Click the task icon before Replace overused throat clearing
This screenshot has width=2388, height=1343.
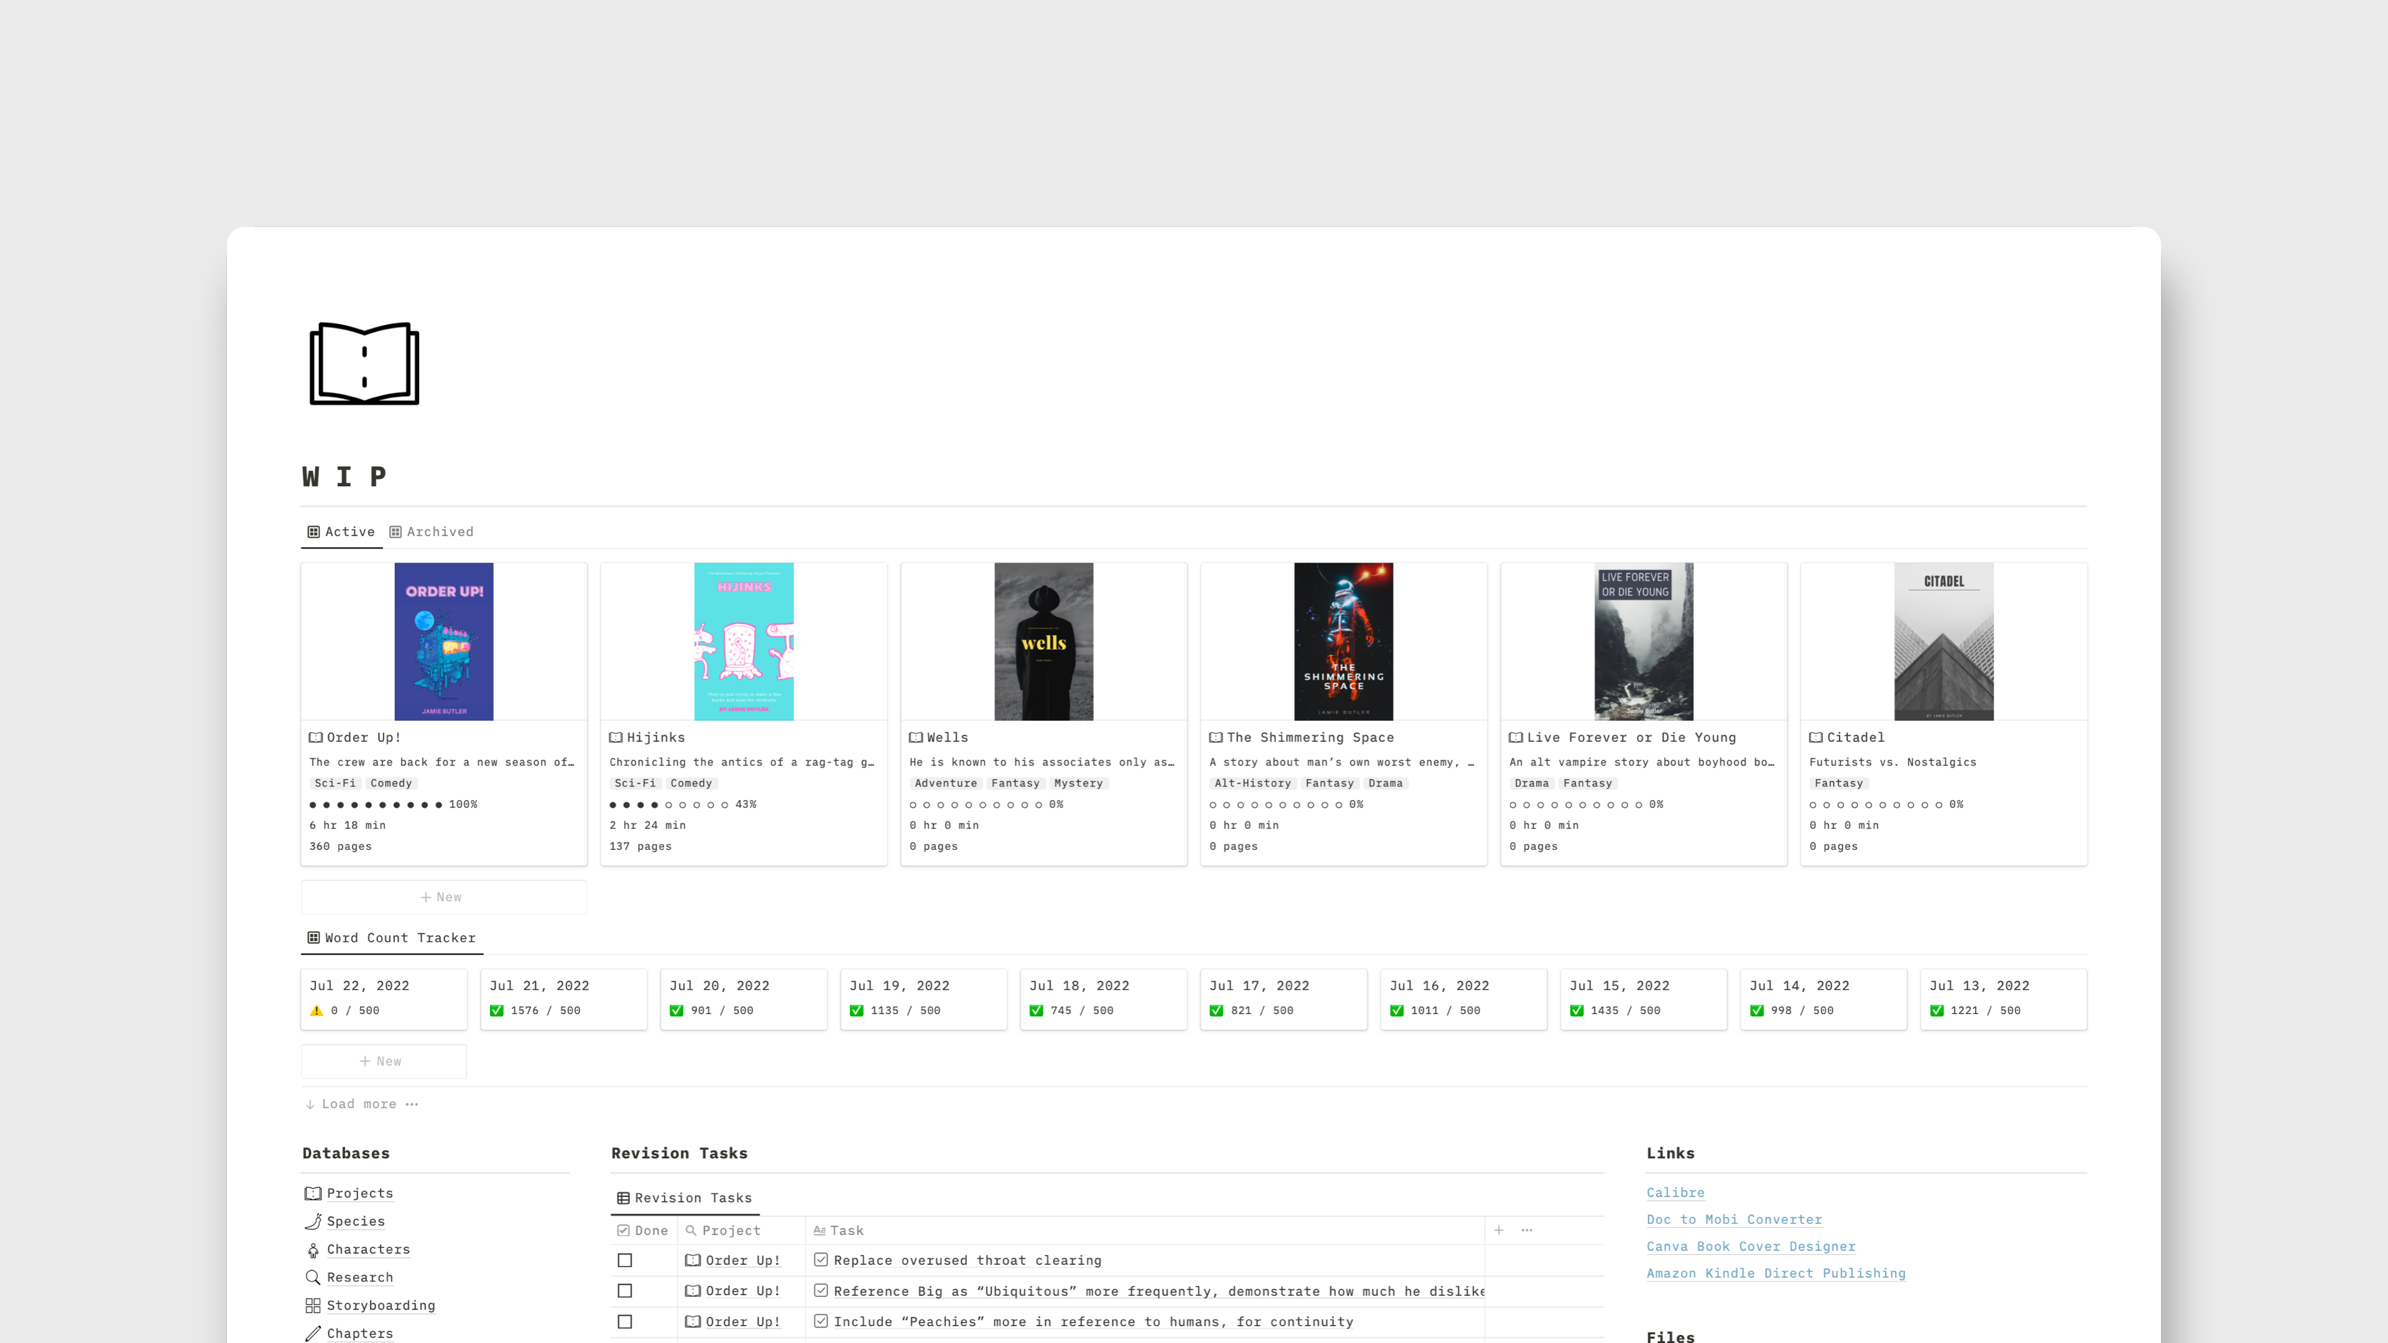point(821,1260)
